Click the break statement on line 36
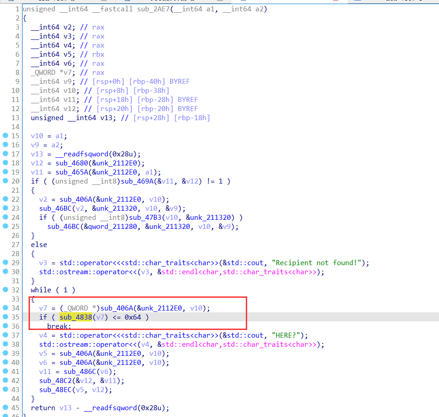The width and height of the screenshot is (439, 417). pos(59,326)
